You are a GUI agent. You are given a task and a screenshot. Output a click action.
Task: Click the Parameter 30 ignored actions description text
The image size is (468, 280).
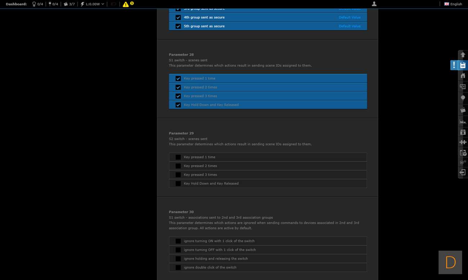(264, 225)
